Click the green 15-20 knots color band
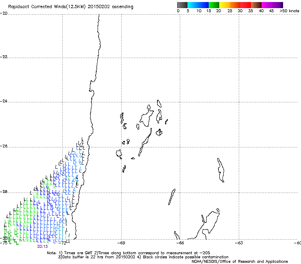The width and height of the screenshot is (301, 264). (x=214, y=5)
